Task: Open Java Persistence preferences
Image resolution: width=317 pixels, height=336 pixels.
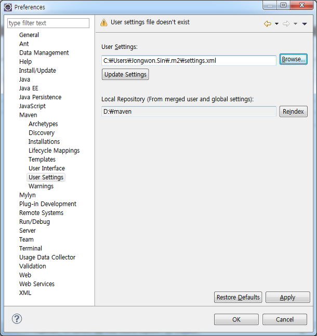Action: click(40, 97)
